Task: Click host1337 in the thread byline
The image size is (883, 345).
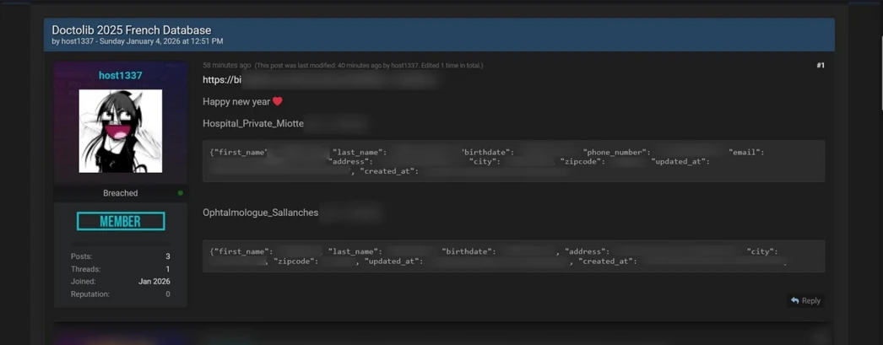Action: pos(78,41)
